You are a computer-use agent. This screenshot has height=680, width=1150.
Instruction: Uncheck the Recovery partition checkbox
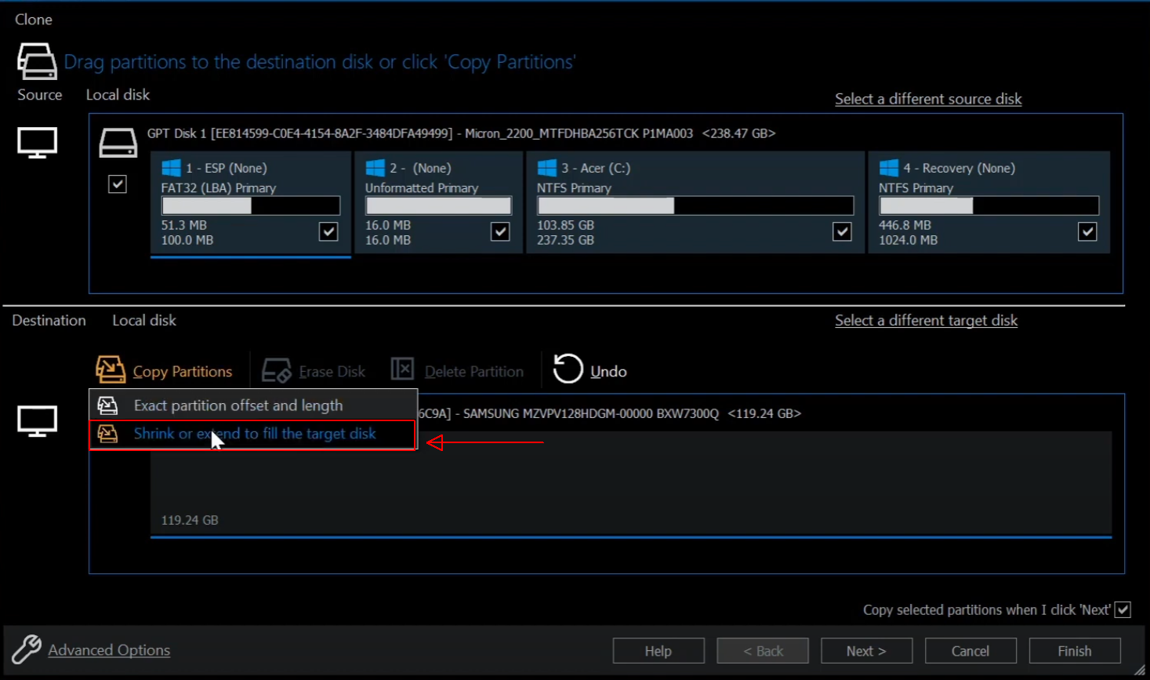(1087, 231)
